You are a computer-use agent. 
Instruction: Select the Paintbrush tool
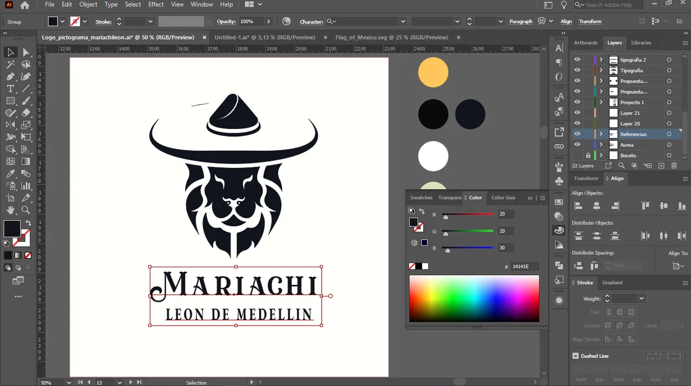point(25,101)
